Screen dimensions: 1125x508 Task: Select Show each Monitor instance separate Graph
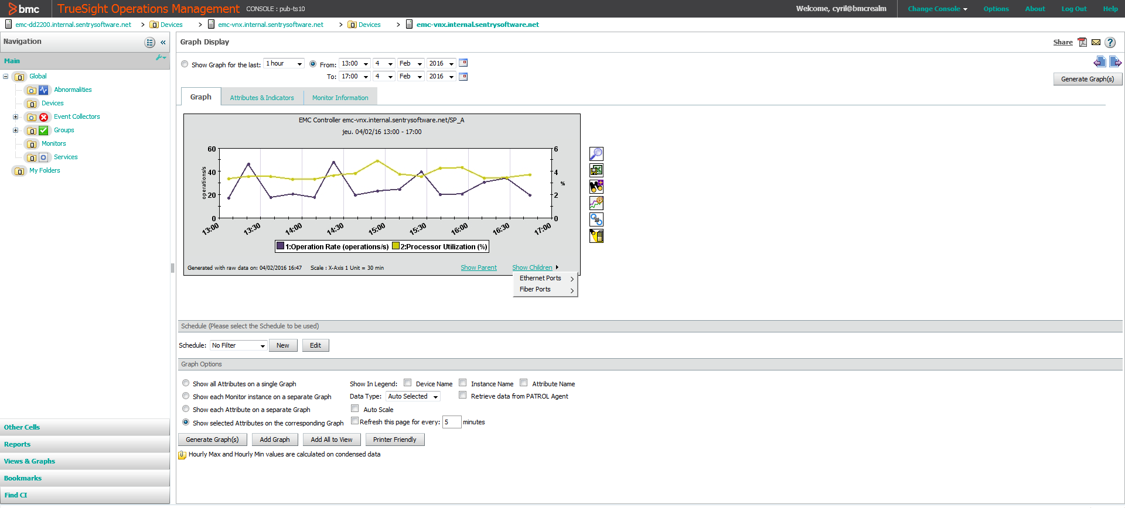point(186,396)
